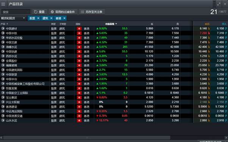The width and height of the screenshot is (228, 142).
Task: Open the hamburger menu beside 产品目录
Action: 3,4
